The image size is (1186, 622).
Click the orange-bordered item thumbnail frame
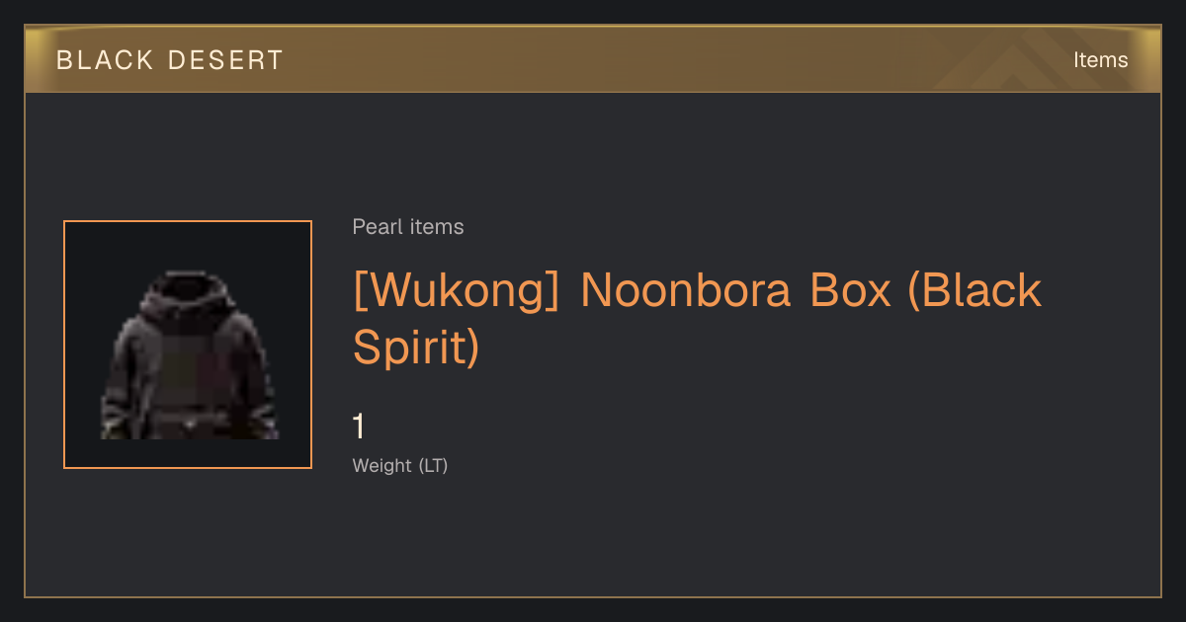point(188,345)
